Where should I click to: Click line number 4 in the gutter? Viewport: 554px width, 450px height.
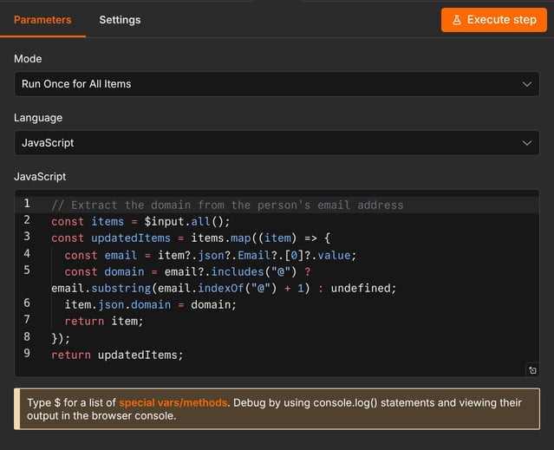pos(27,253)
